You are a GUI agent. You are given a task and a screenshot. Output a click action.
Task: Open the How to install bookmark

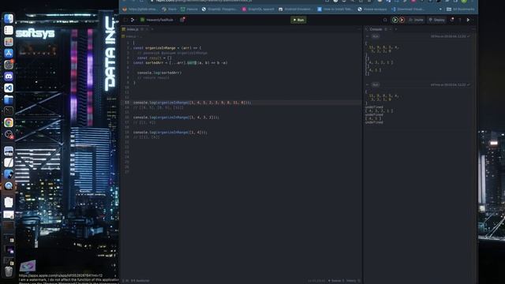click(335, 9)
